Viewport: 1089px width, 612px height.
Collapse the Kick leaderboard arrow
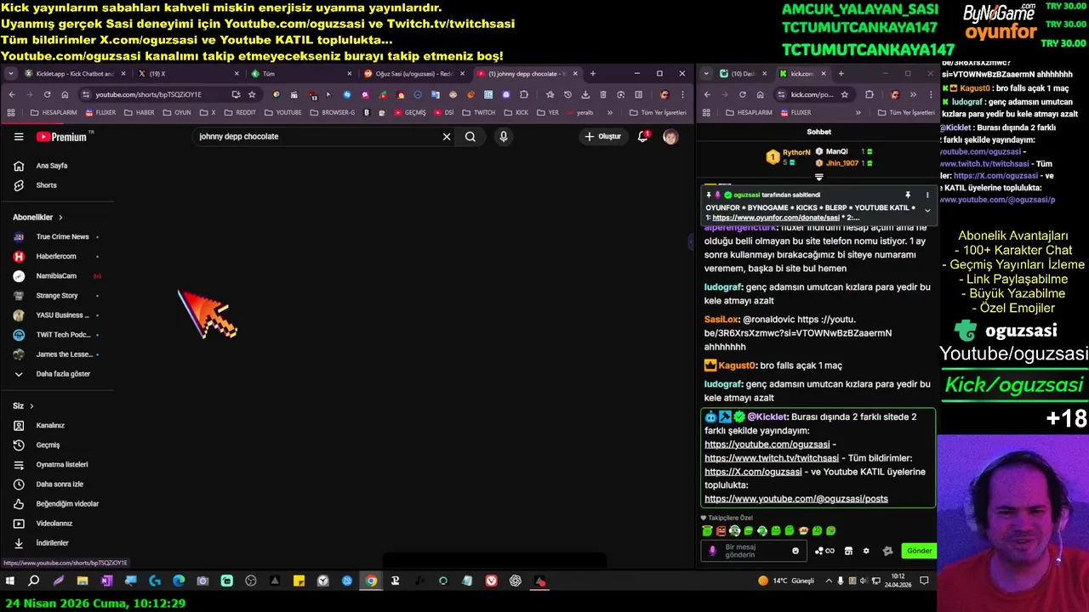pyautogui.click(x=818, y=178)
